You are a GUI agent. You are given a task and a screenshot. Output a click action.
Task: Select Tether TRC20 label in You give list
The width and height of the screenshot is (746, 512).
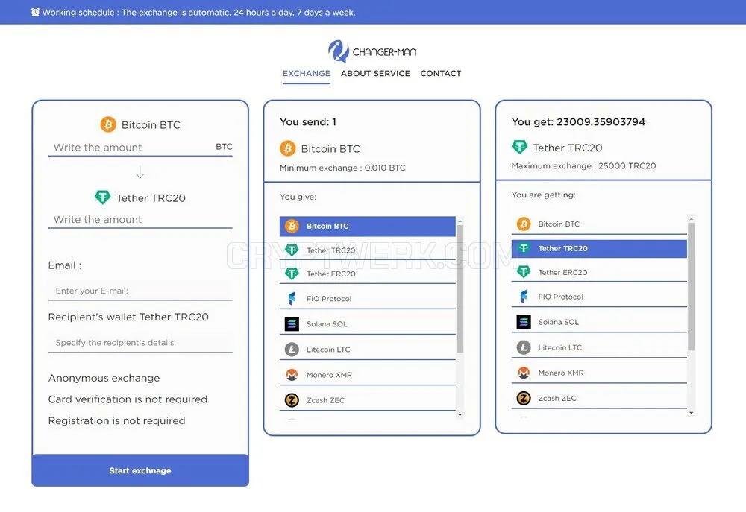click(330, 250)
